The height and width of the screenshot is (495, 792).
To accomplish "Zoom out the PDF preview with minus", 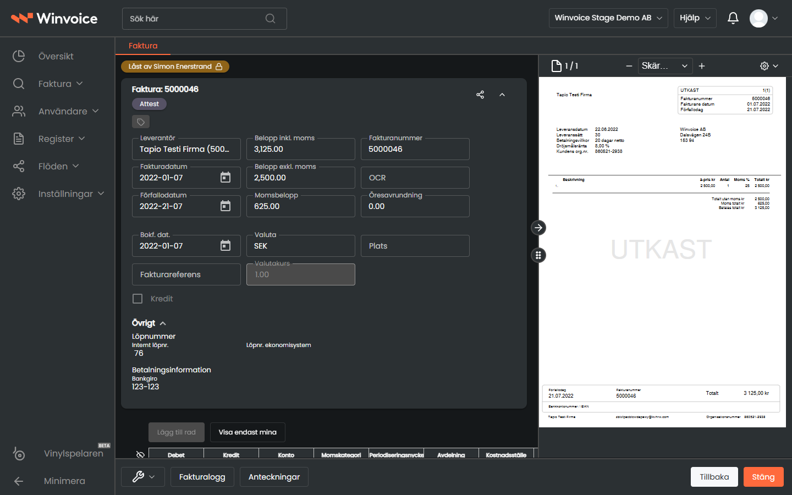I will [629, 66].
